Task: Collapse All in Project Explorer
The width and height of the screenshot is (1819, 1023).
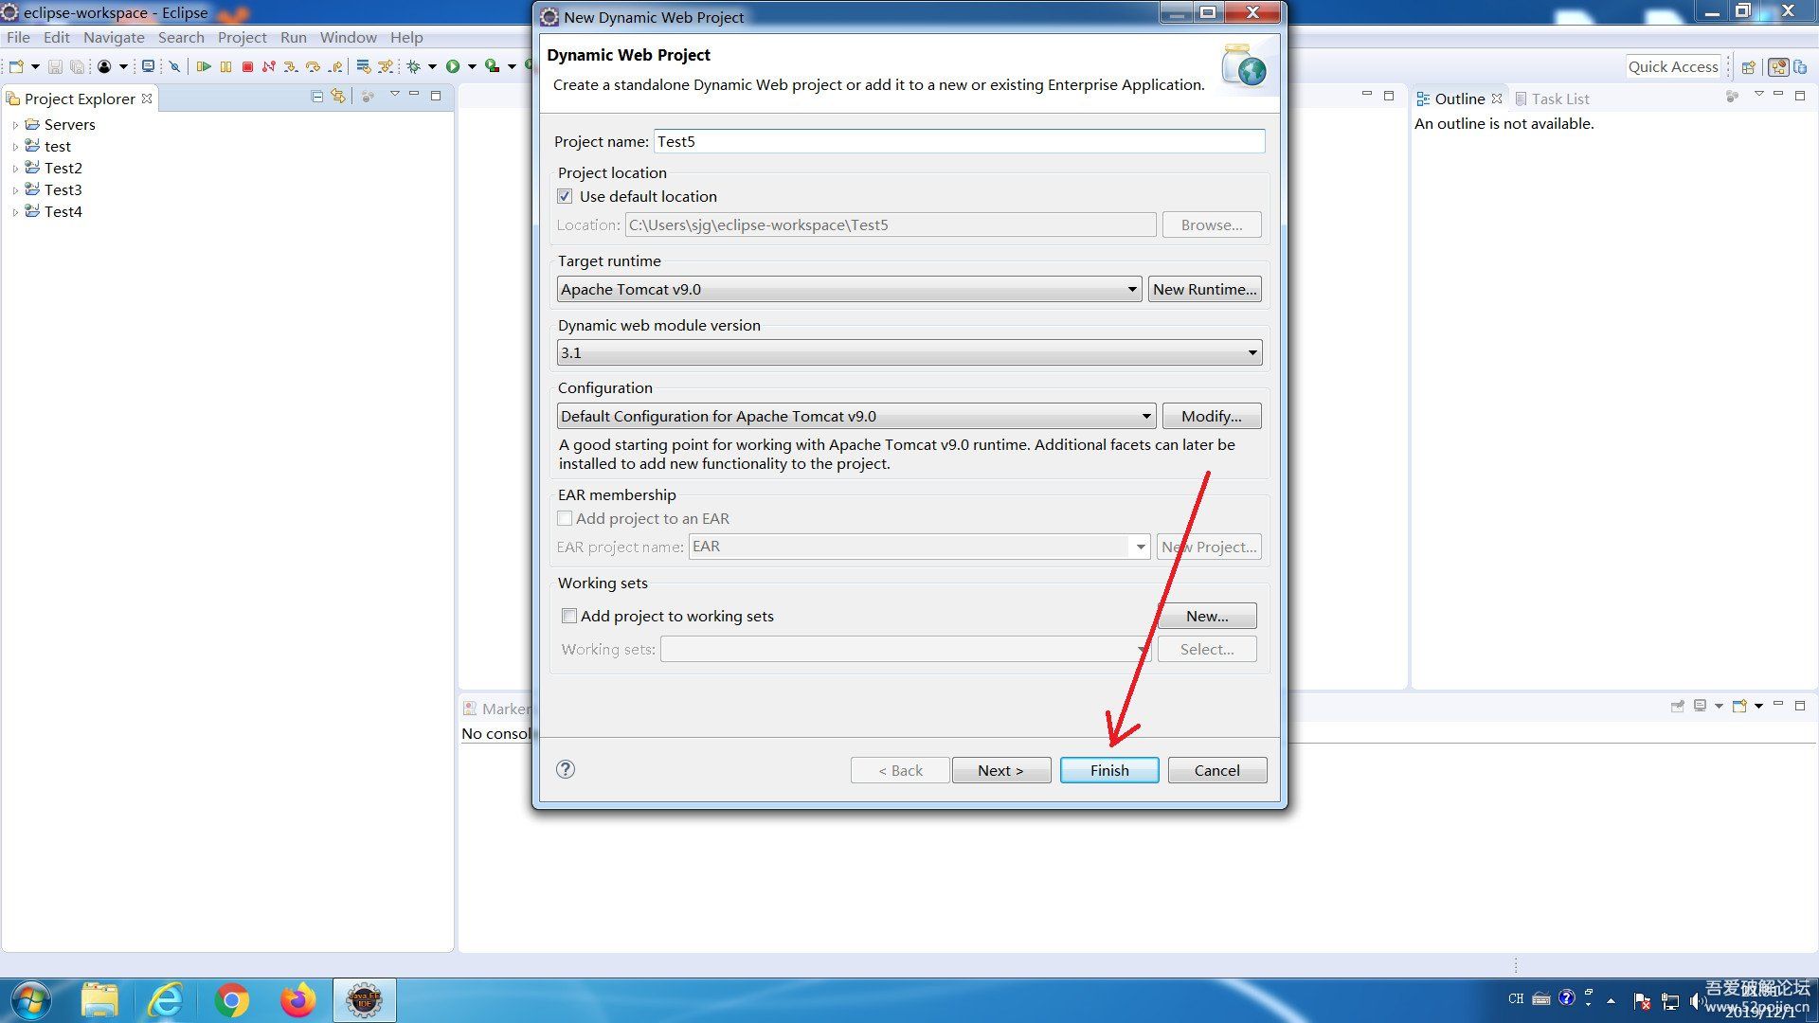Action: pos(317,97)
